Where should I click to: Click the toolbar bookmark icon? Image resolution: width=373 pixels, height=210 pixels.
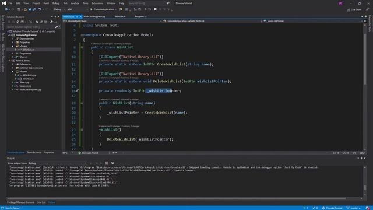click(x=156, y=9)
